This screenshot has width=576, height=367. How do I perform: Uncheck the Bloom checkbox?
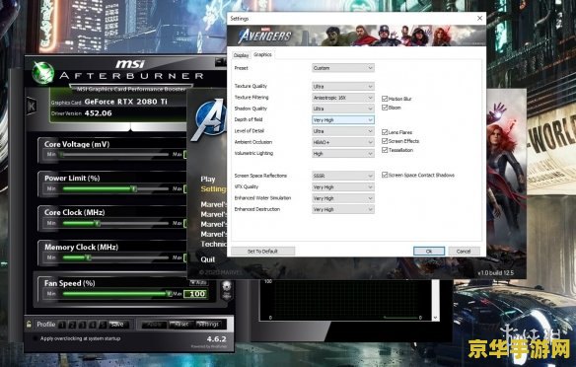tap(385, 108)
